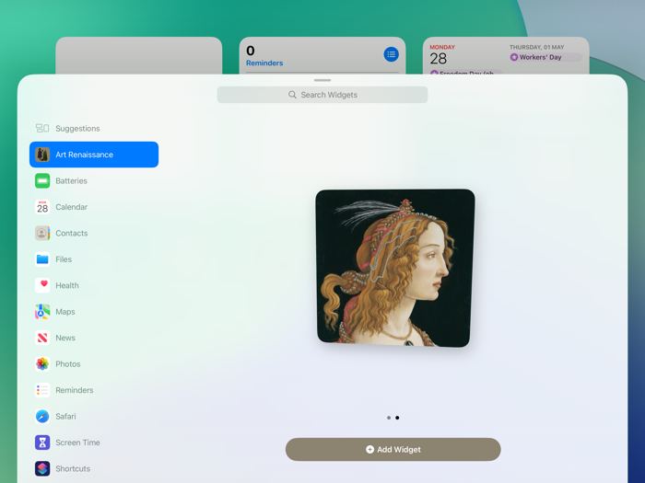Open Batteries widgets label in the list

point(71,180)
